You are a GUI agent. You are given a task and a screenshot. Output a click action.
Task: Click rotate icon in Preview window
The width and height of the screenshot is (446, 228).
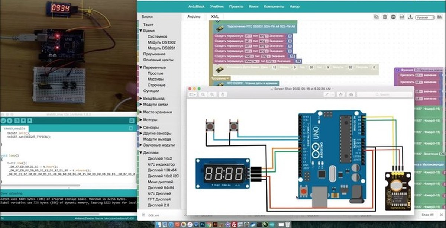click(x=341, y=95)
